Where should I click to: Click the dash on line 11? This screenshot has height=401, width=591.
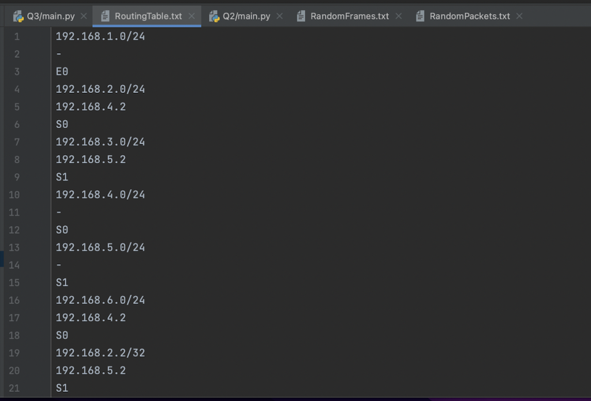pos(59,212)
